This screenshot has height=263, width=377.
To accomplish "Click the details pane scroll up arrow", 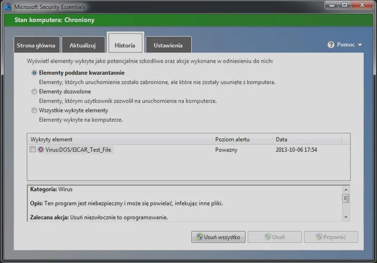I will tap(346, 190).
